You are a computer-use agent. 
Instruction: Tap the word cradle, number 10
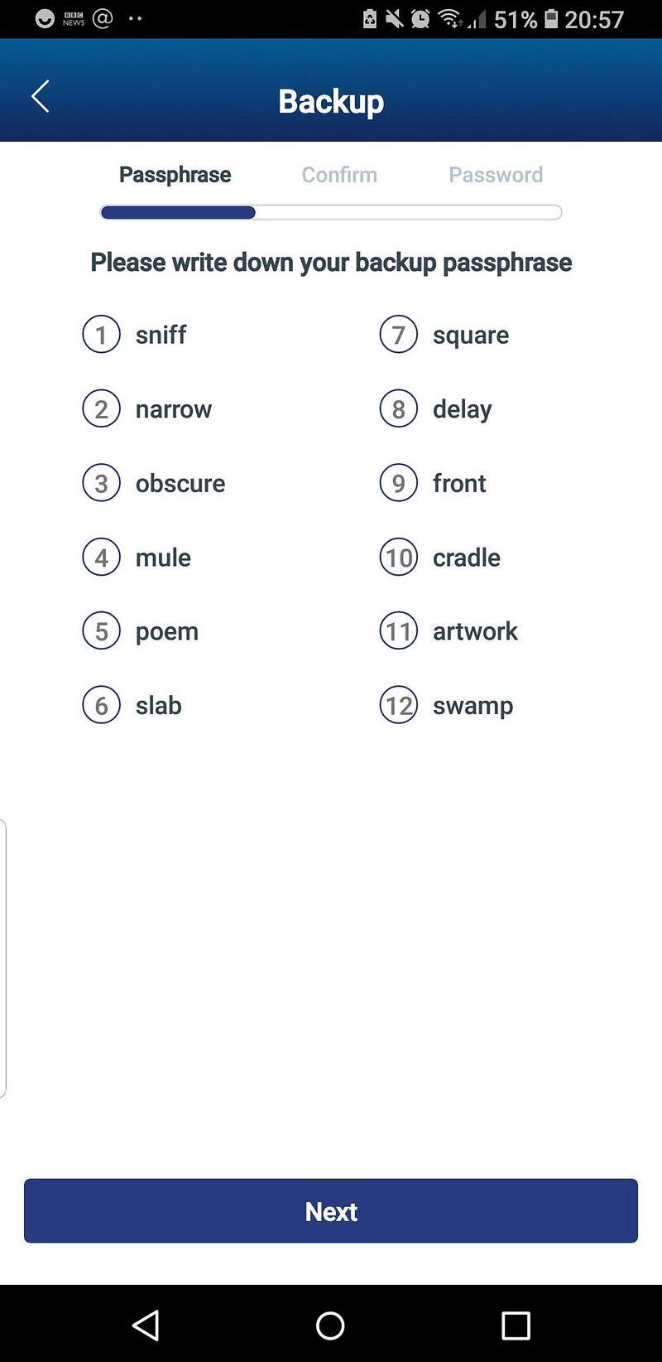coord(467,558)
